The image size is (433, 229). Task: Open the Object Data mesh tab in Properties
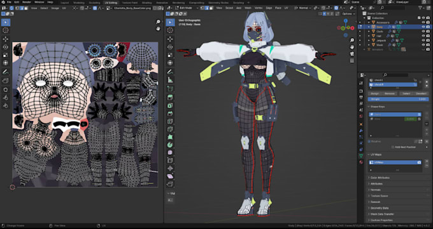point(361,156)
